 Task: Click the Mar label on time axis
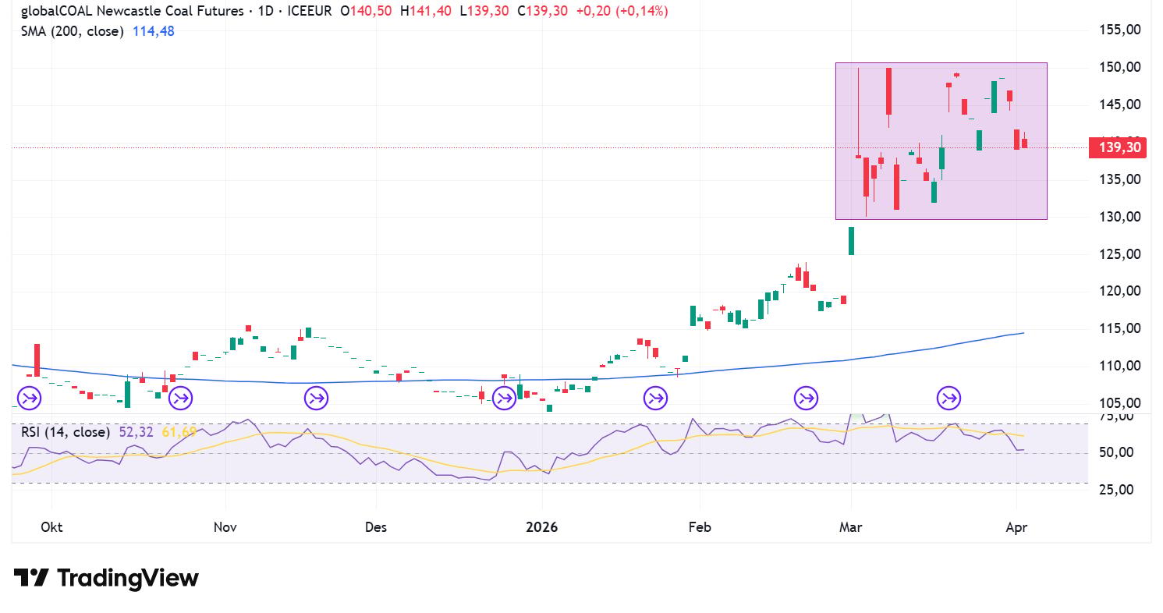(851, 527)
